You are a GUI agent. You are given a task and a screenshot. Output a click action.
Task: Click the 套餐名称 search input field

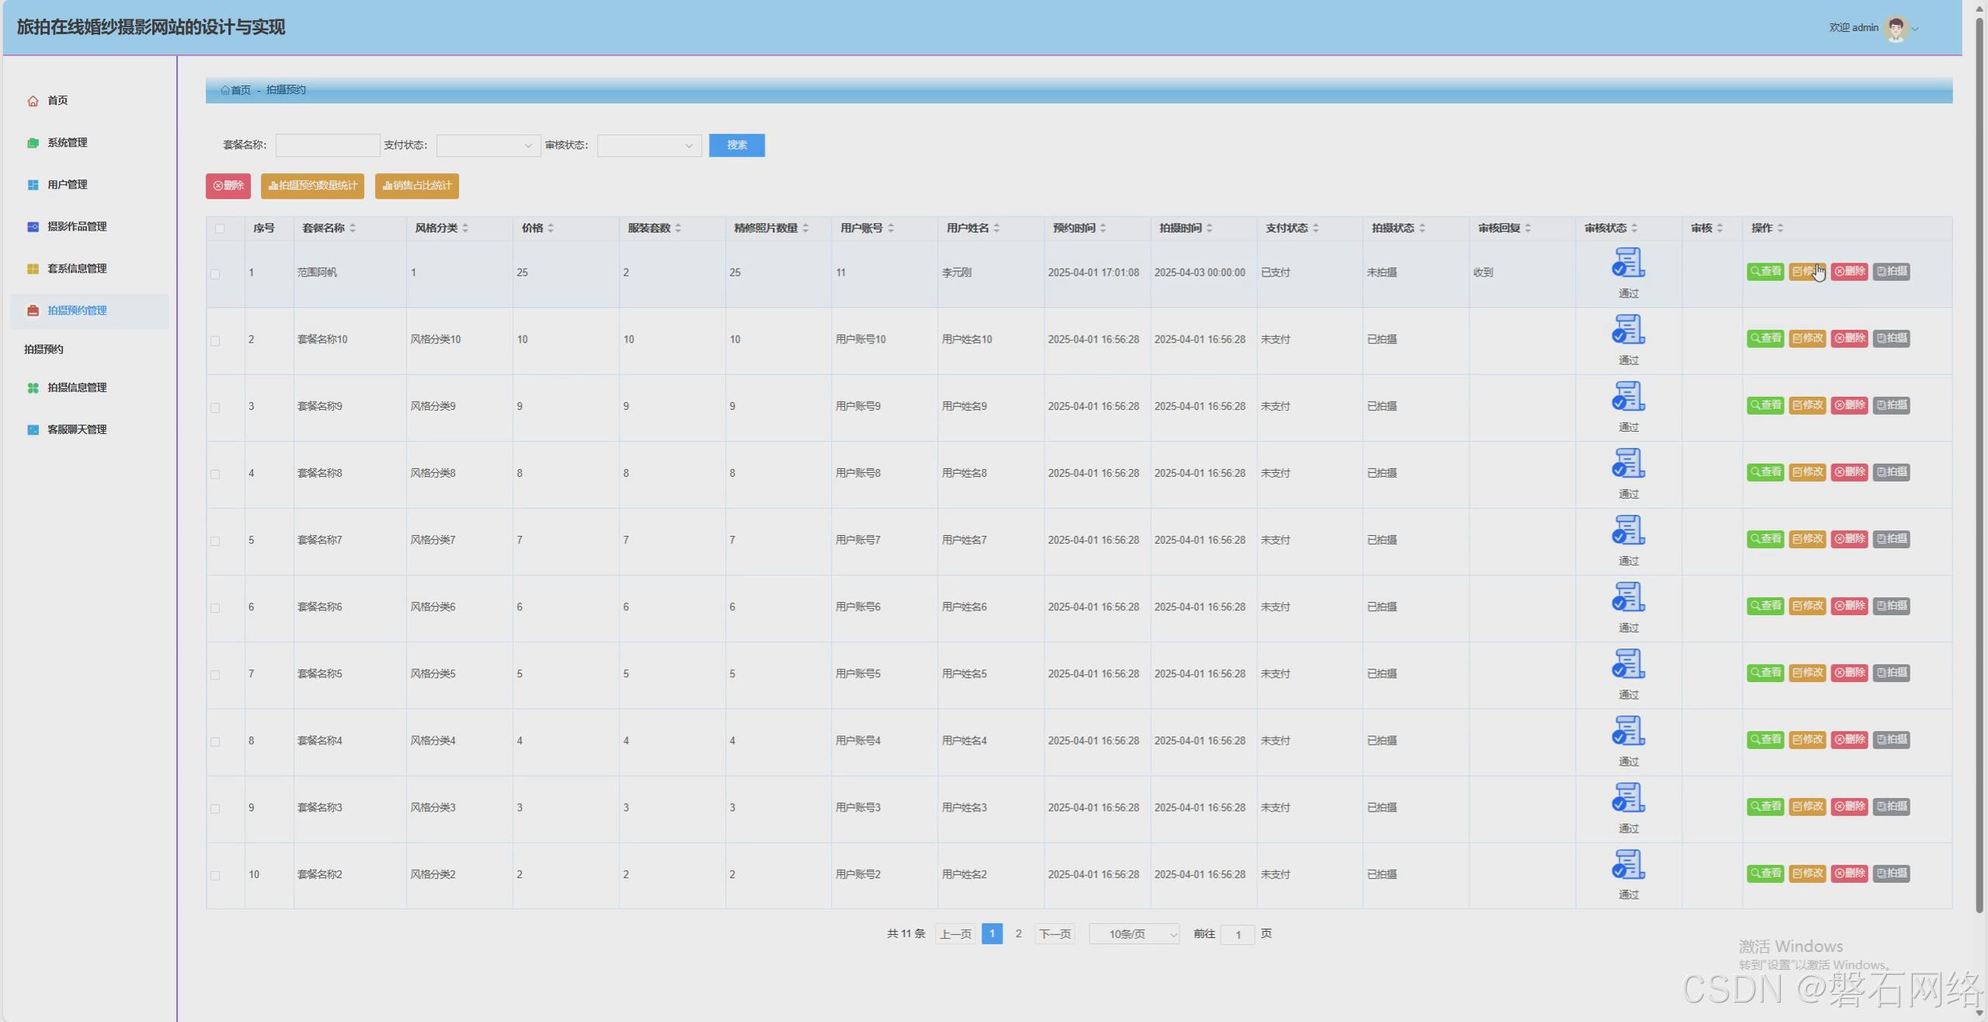point(327,145)
